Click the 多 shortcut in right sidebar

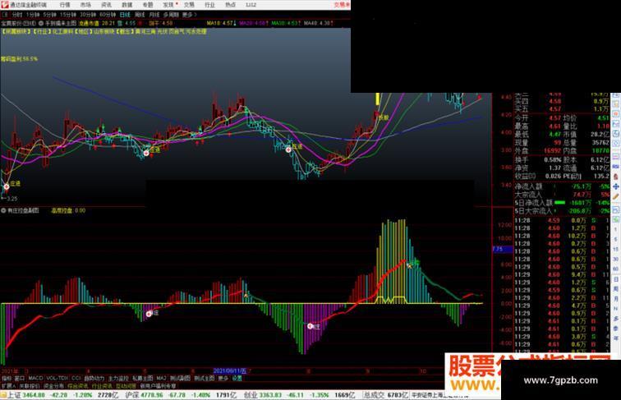[616, 318]
